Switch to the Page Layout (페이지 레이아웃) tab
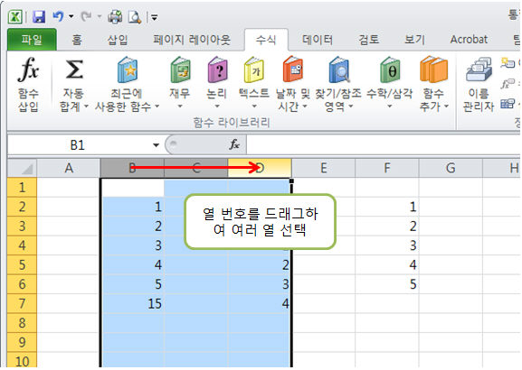 [x=192, y=40]
